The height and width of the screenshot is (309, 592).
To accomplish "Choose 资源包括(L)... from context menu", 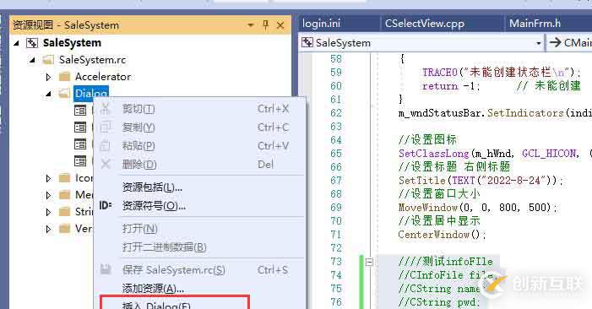I will (x=152, y=187).
